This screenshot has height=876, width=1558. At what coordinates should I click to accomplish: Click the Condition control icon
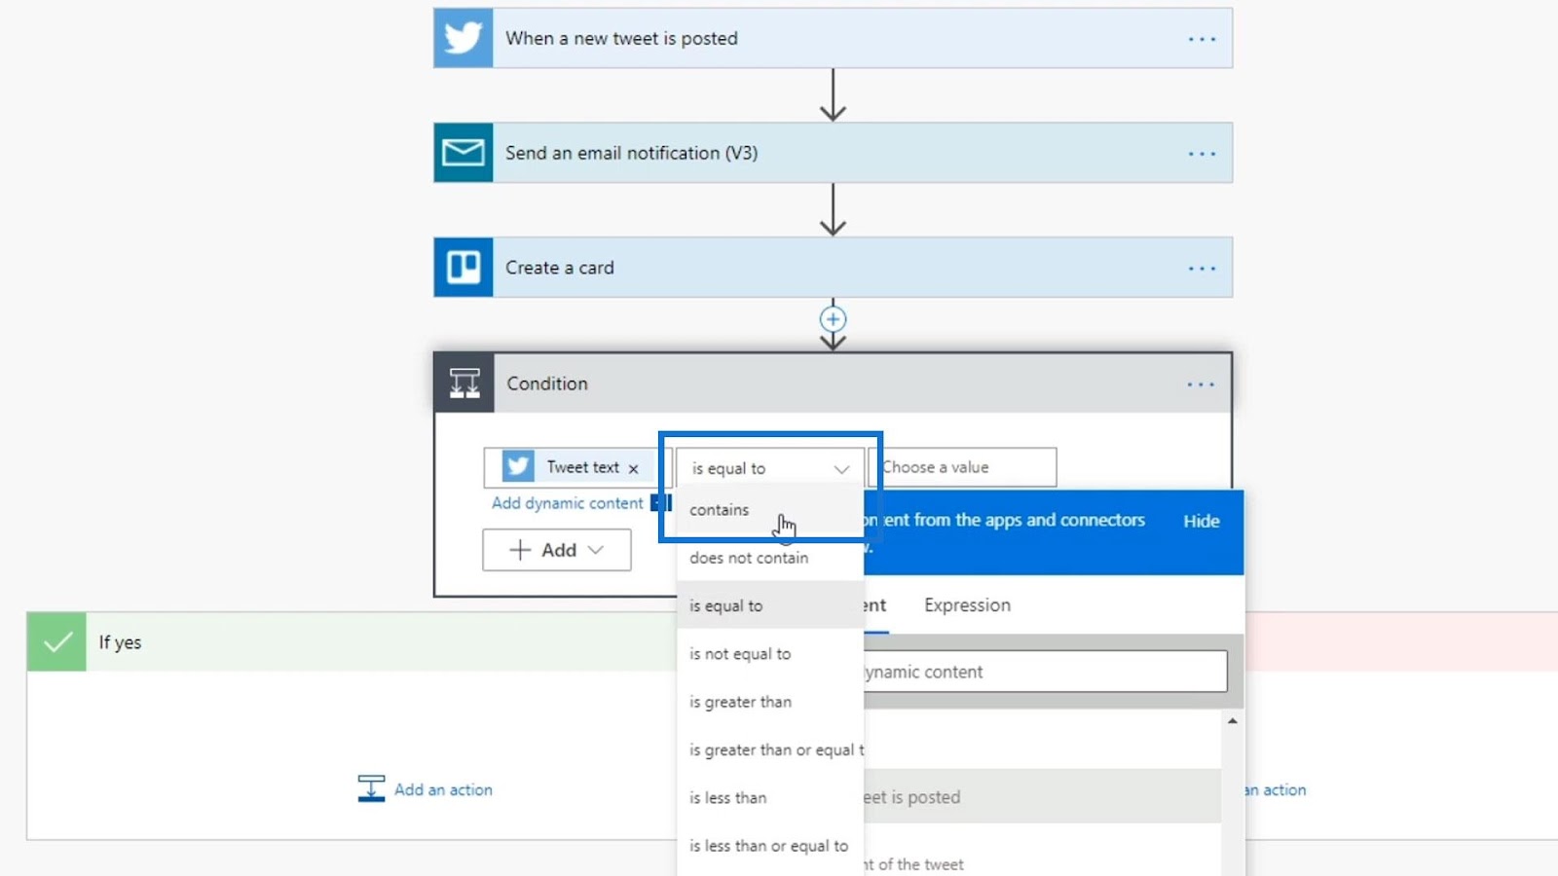(464, 383)
